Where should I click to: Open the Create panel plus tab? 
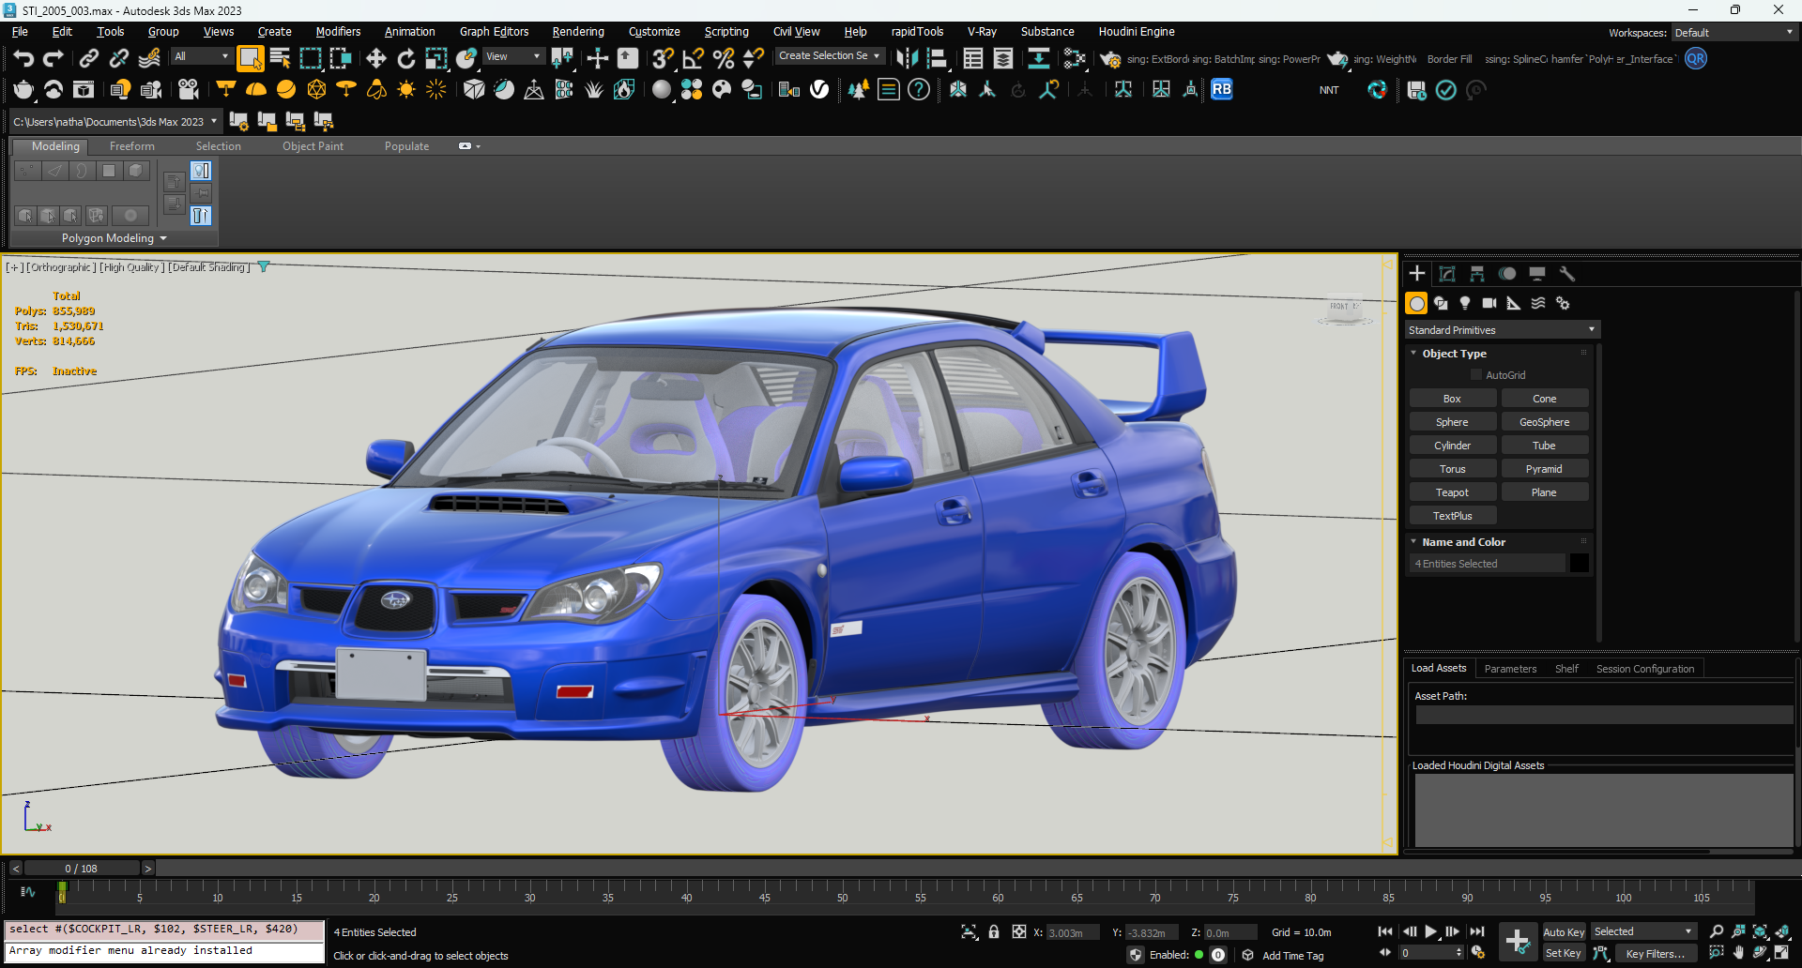(x=1417, y=274)
